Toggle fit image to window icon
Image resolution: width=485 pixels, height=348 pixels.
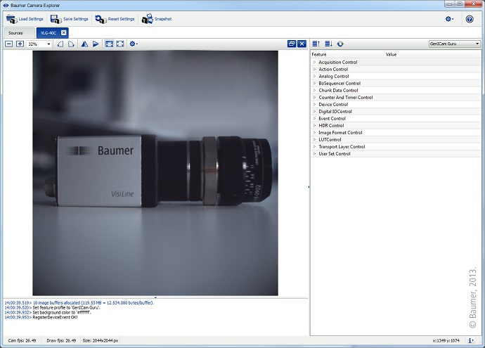point(109,44)
